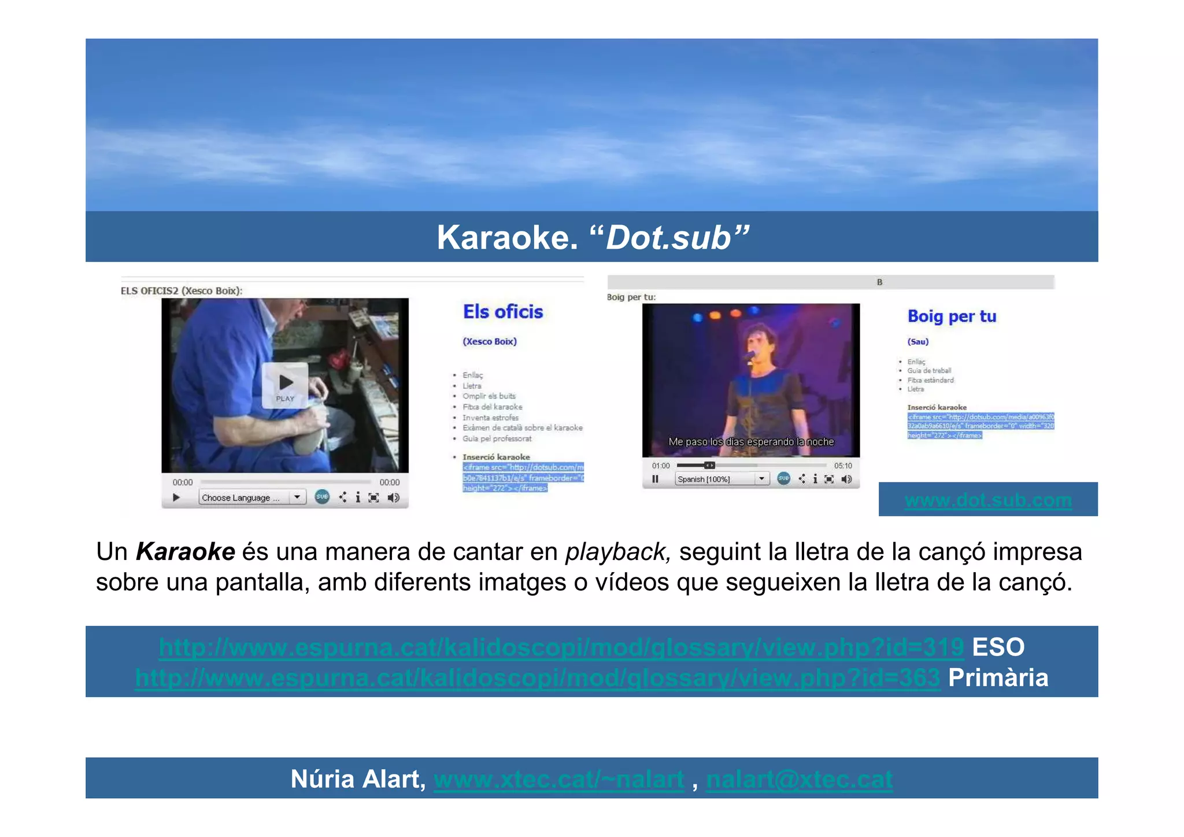Click the B column header bar
1184x837 pixels.
pos(831,282)
